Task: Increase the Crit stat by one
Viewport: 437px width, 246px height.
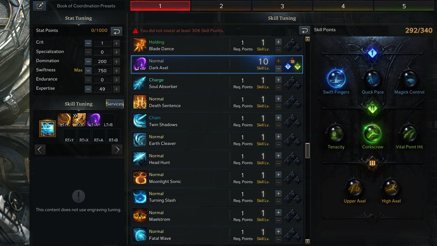Action: (x=117, y=43)
